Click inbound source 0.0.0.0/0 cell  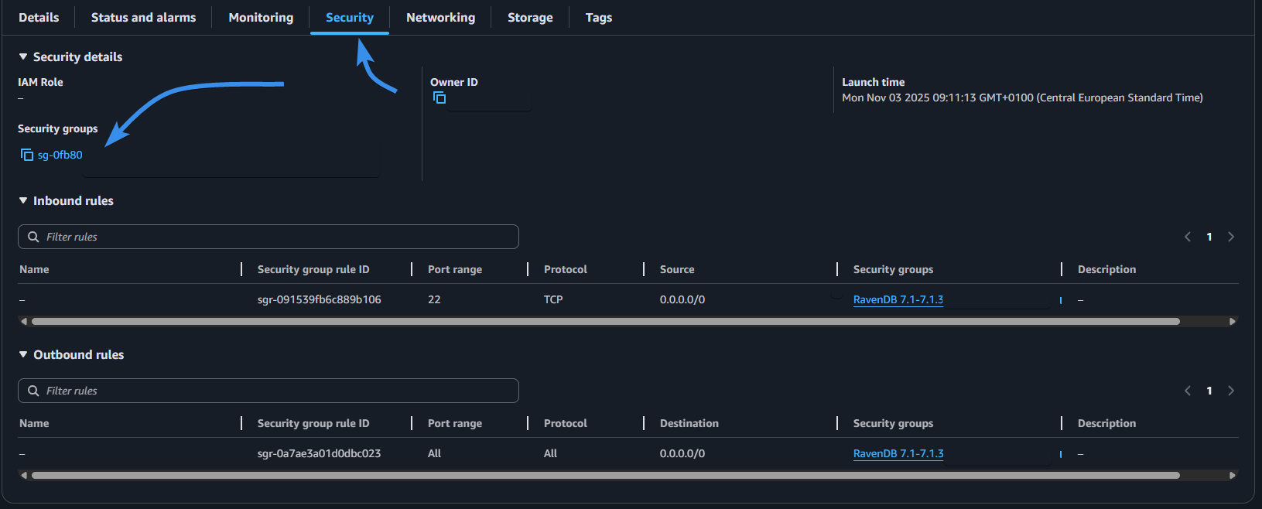click(682, 299)
